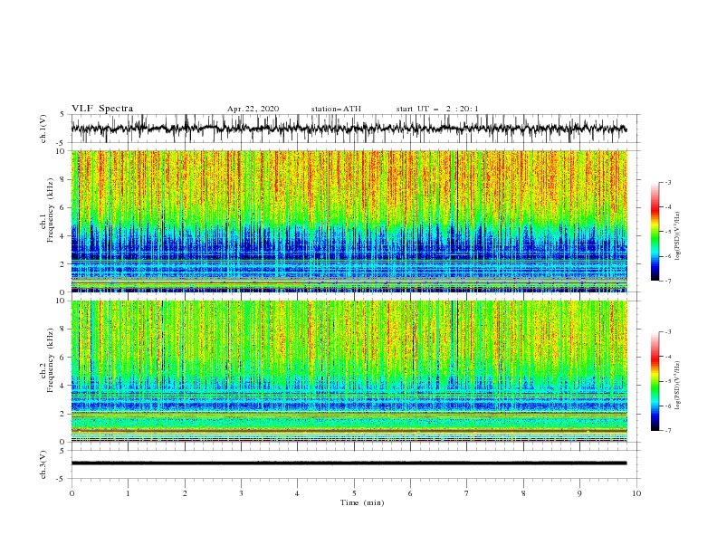Click the "-7" value on ch.1 colorbar

point(667,281)
